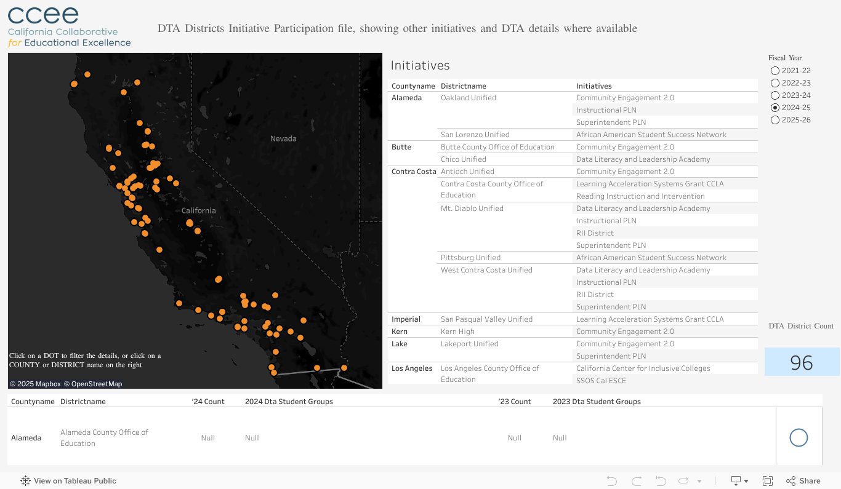The image size is (841, 489).
Task: Click the refresh/replay icon in toolbar
Action: pos(683,481)
